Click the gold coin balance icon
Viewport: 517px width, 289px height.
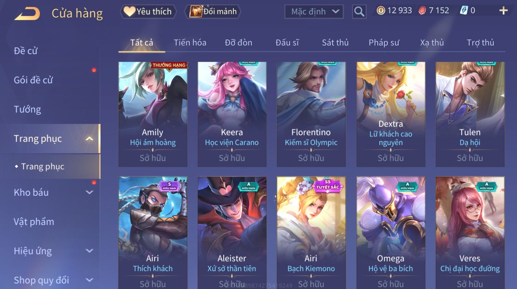pos(381,11)
